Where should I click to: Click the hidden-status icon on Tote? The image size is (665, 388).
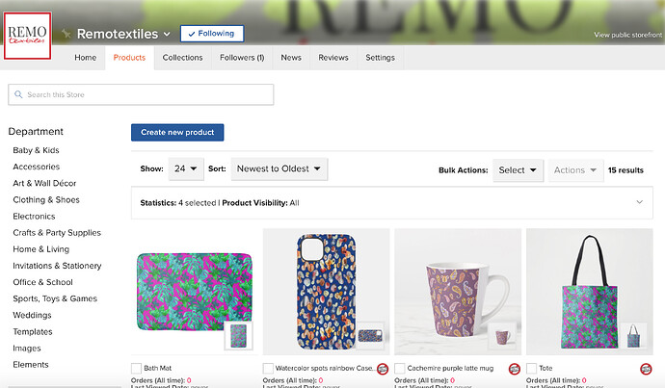(646, 369)
